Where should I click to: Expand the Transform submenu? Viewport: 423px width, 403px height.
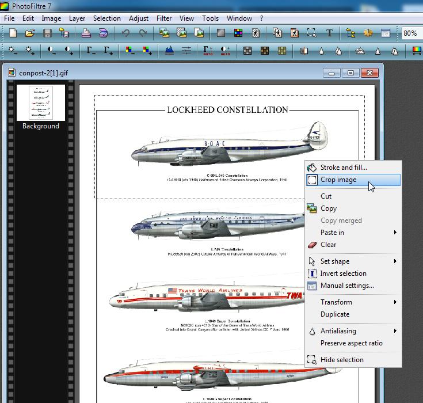(353, 302)
